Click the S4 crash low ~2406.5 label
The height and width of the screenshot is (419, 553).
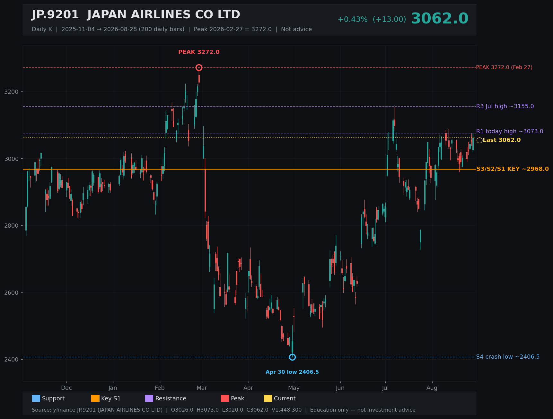coord(508,357)
